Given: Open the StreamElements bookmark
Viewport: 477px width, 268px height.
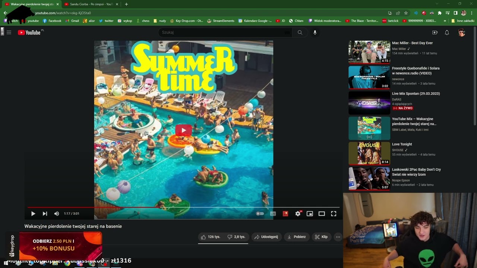Looking at the screenshot, I should (x=221, y=21).
